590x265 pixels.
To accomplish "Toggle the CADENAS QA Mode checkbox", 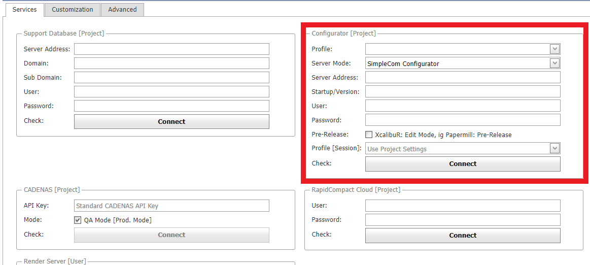I will point(78,220).
